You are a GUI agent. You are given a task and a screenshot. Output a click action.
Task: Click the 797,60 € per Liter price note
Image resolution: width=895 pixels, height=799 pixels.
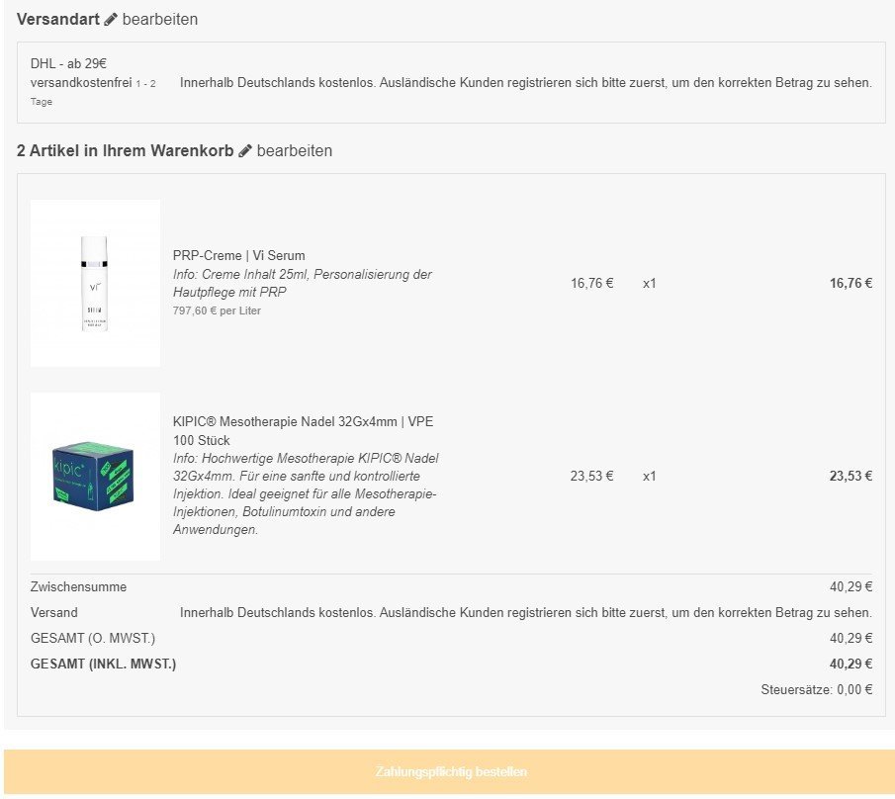[x=217, y=311]
